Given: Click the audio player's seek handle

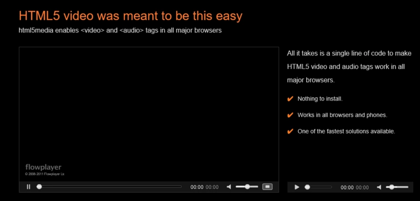Looking at the screenshot, I should point(307,187).
